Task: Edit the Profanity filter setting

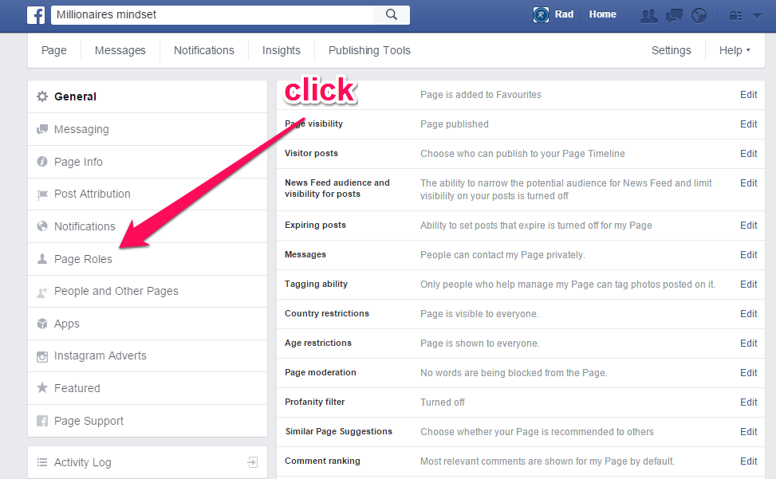Action: (748, 402)
